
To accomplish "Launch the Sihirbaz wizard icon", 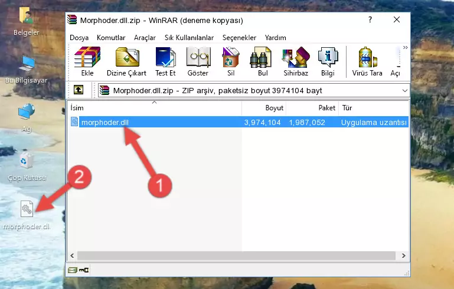I will (x=296, y=61).
